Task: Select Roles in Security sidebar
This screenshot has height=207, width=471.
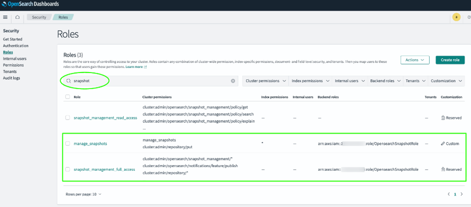Action: [8, 52]
